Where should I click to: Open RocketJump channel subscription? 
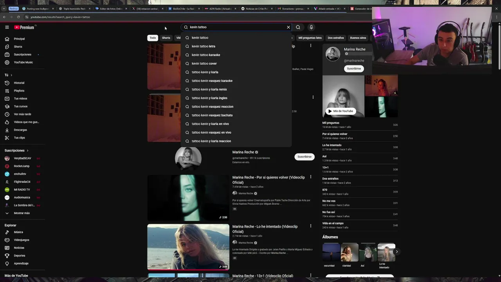pyautogui.click(x=22, y=166)
